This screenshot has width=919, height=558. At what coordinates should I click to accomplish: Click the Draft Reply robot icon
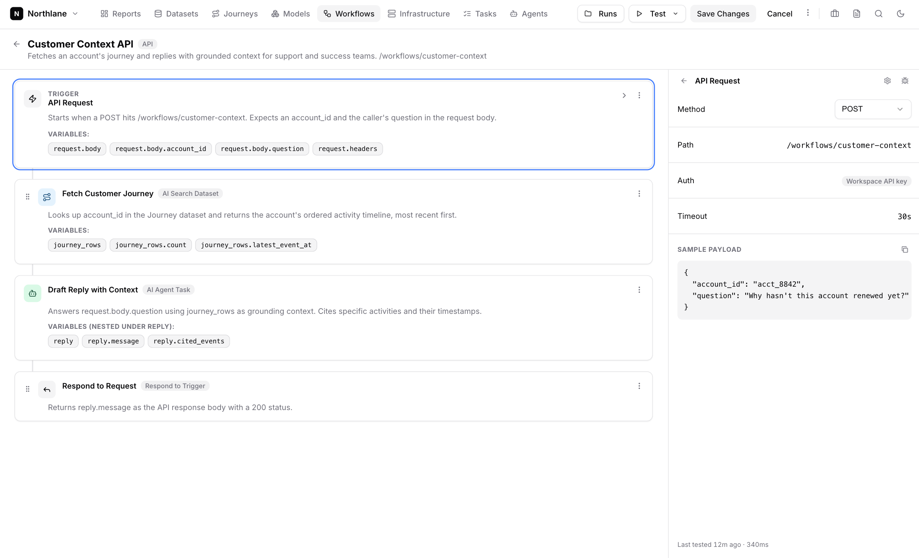[33, 293]
